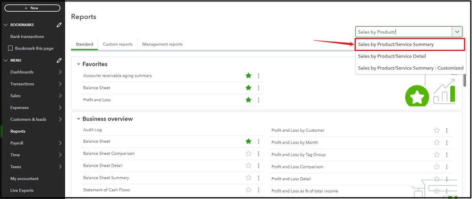Unfavorite Accounts receivable aging summary star

point(249,76)
